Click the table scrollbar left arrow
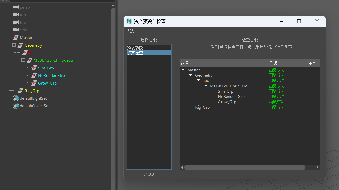339x190 pixels. pos(182,167)
